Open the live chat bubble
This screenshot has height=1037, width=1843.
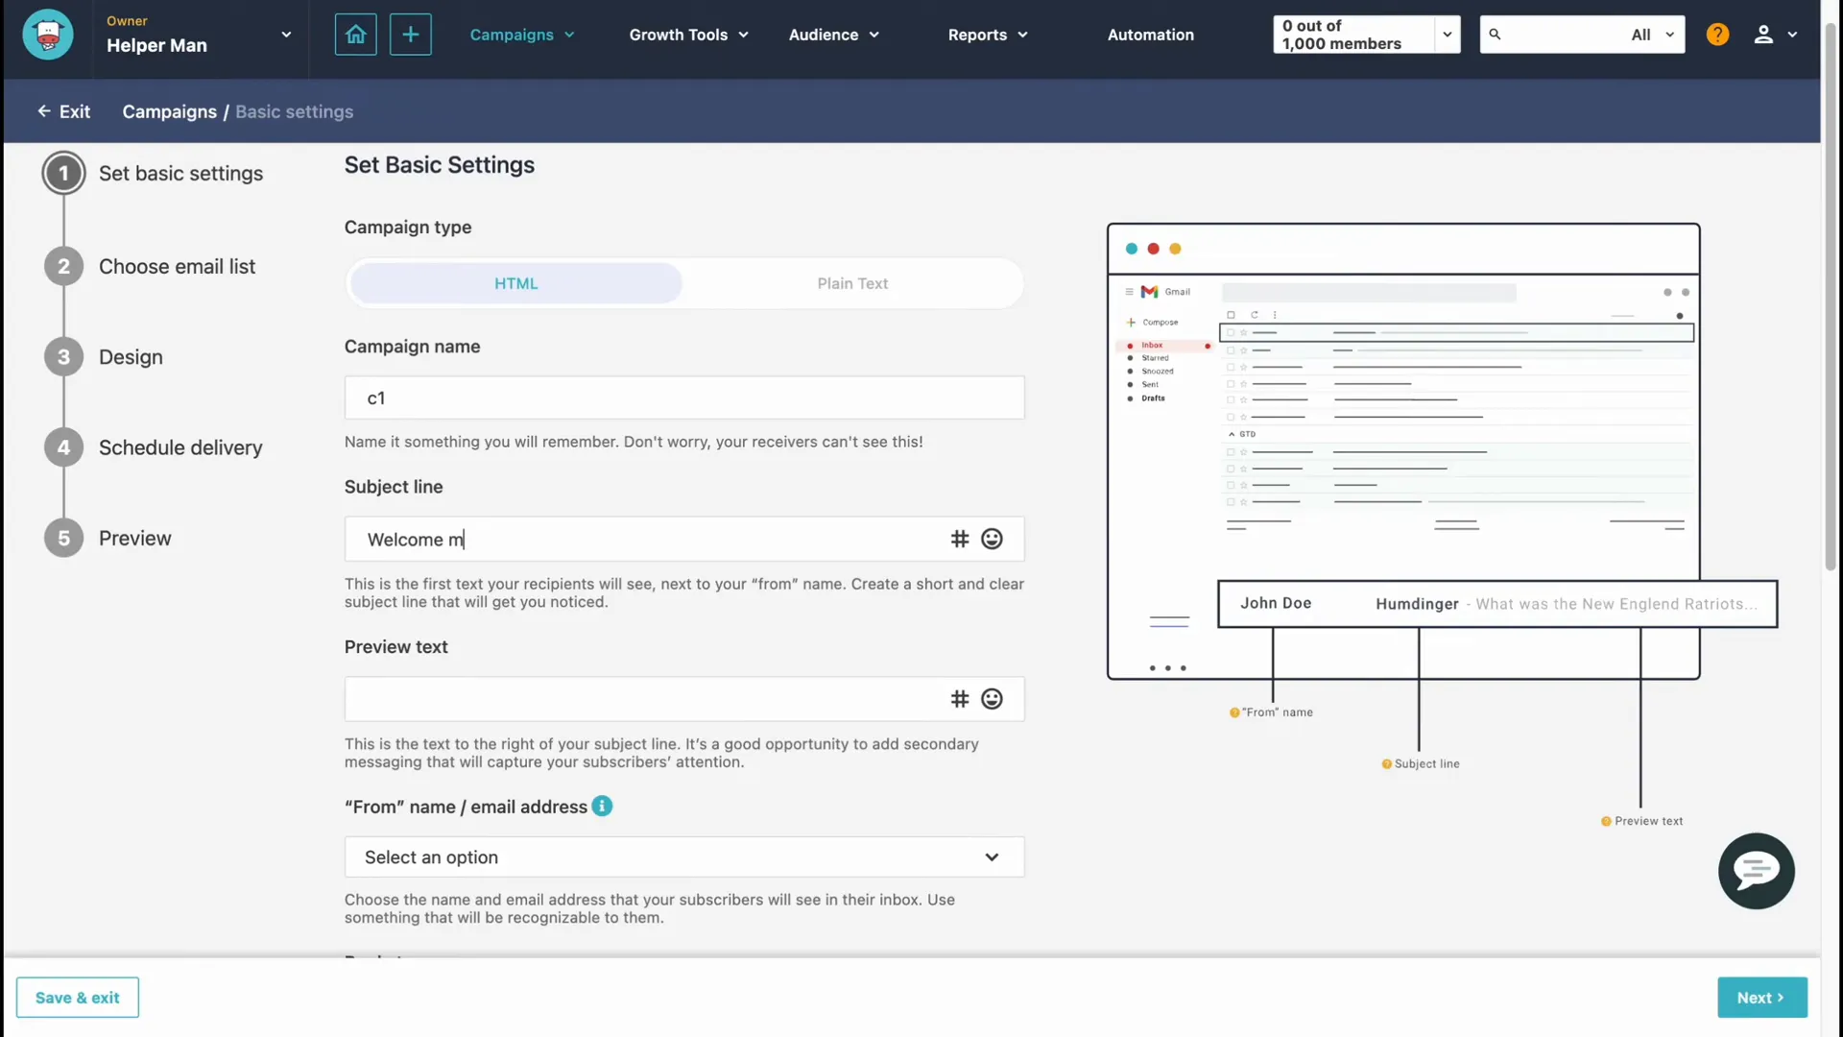click(1756, 871)
